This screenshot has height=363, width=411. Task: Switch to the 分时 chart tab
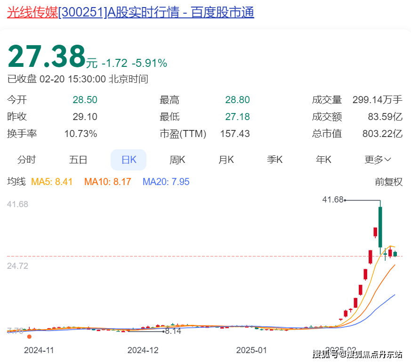26,160
